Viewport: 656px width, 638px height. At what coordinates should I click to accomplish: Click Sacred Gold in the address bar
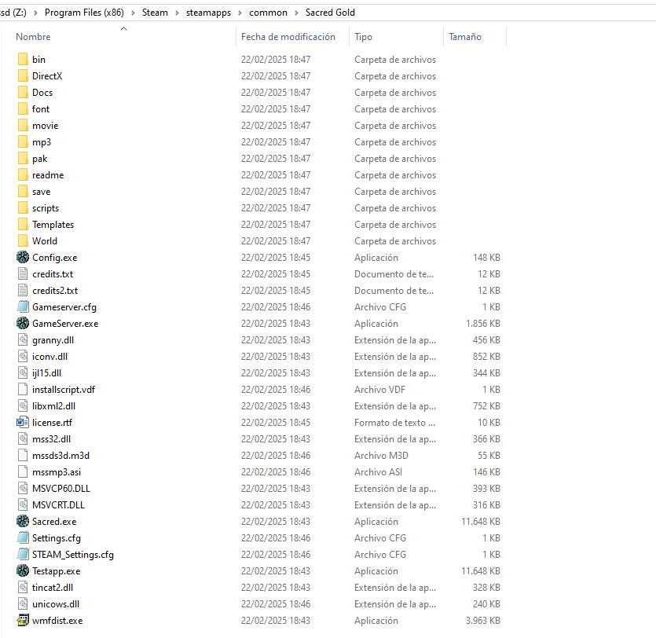pos(330,13)
